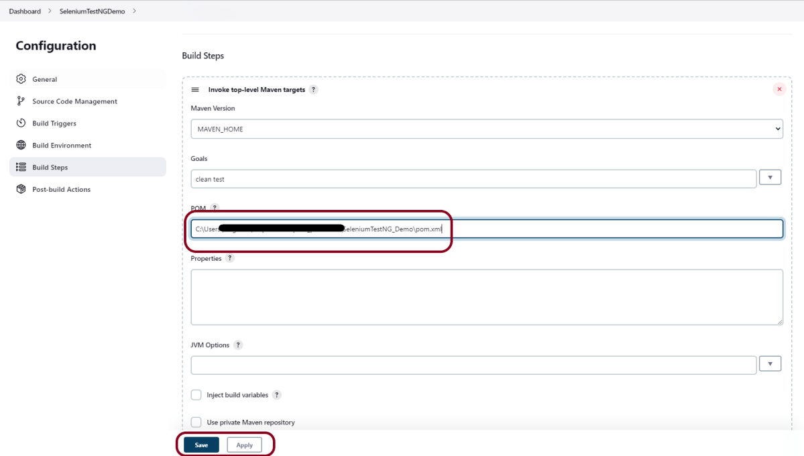
Task: Open the Maven Version dropdown
Action: (487, 129)
